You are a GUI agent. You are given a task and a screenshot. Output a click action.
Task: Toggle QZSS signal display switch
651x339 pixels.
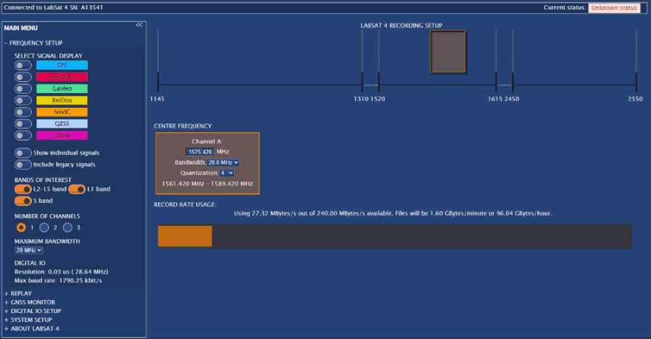23,124
